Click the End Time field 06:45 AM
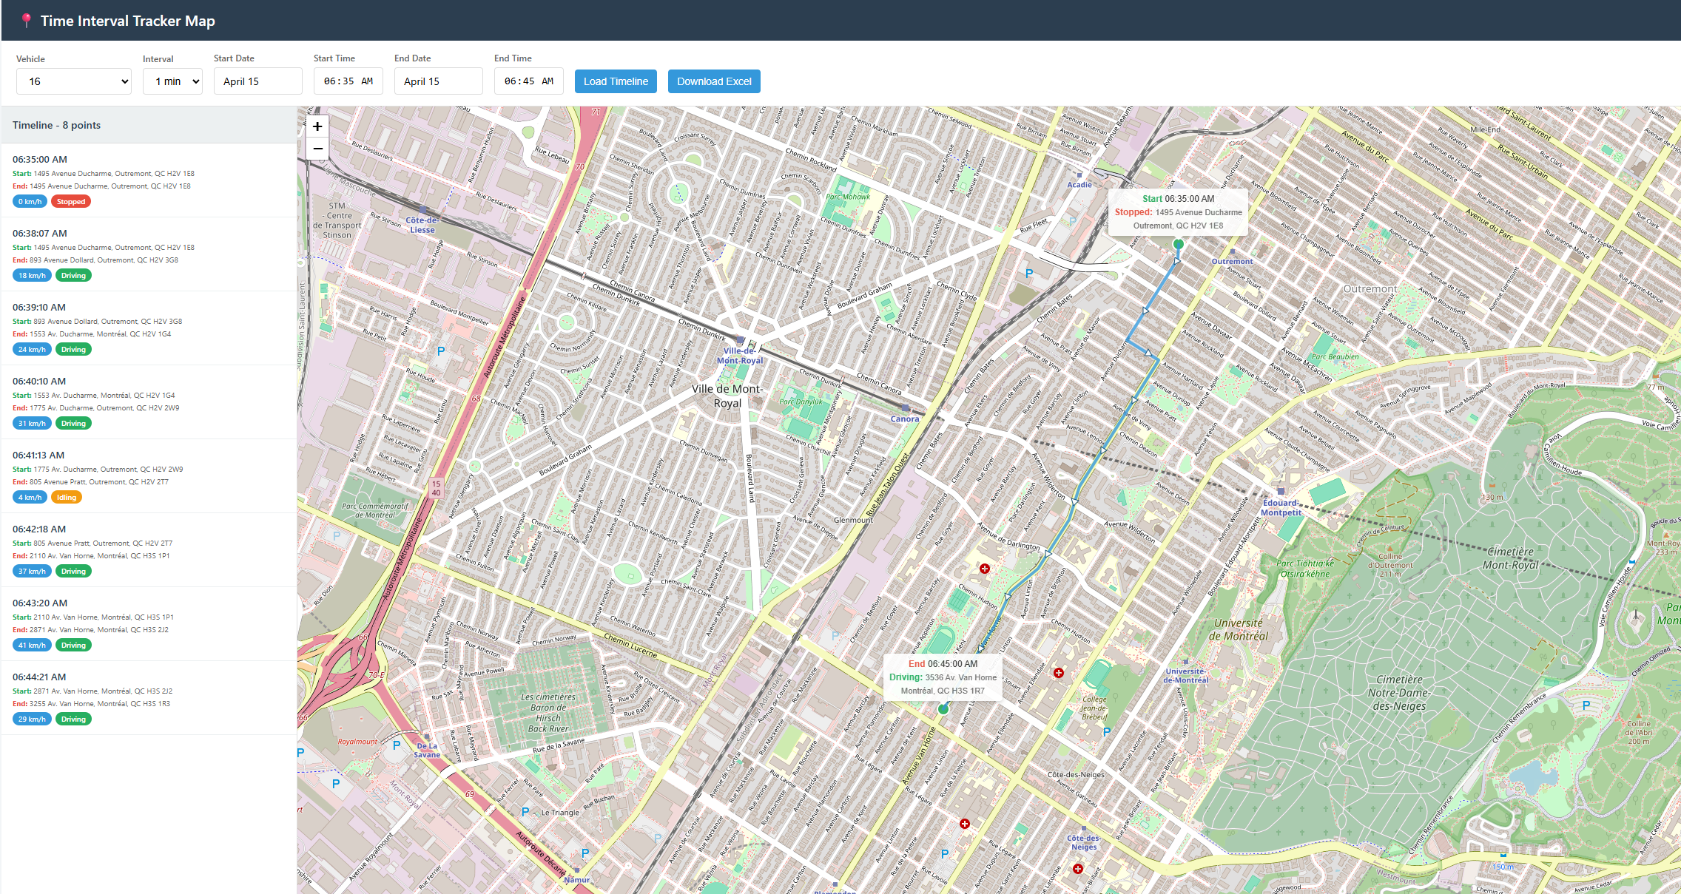Image resolution: width=1681 pixels, height=894 pixels. (x=529, y=81)
